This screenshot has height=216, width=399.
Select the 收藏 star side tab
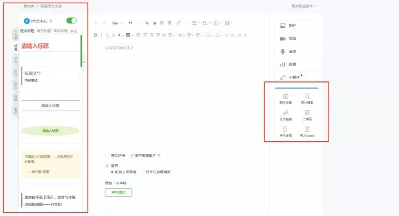coord(16,35)
